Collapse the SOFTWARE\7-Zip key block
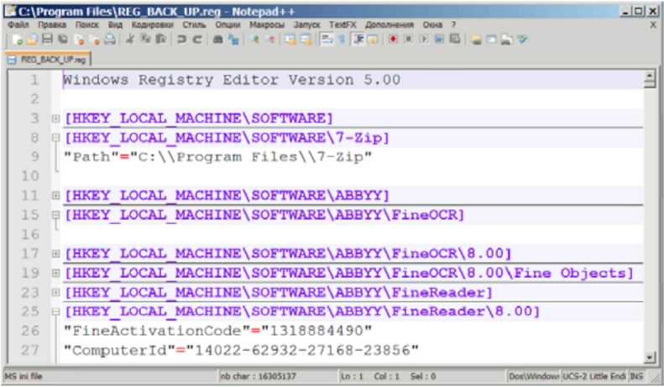The width and height of the screenshot is (664, 387). tap(55, 138)
